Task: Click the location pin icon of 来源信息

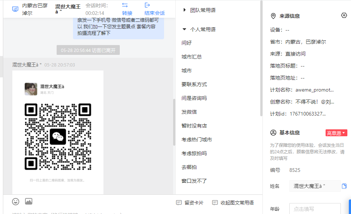Action: [x=273, y=16]
